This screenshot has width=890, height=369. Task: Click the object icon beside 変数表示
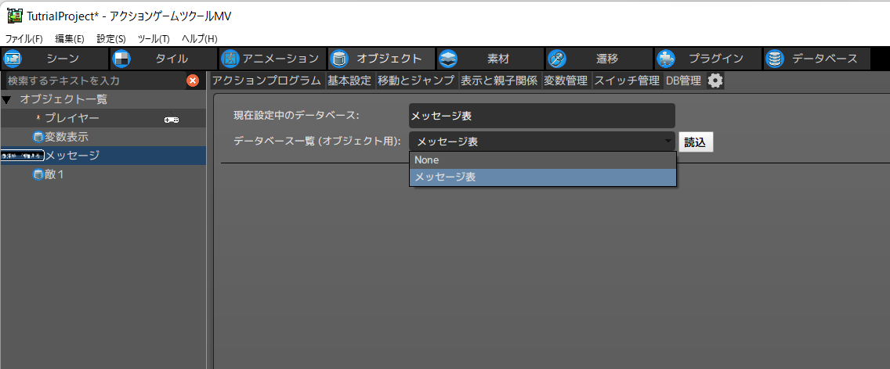pyautogui.click(x=38, y=137)
